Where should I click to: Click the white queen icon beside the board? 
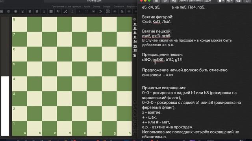135,55
